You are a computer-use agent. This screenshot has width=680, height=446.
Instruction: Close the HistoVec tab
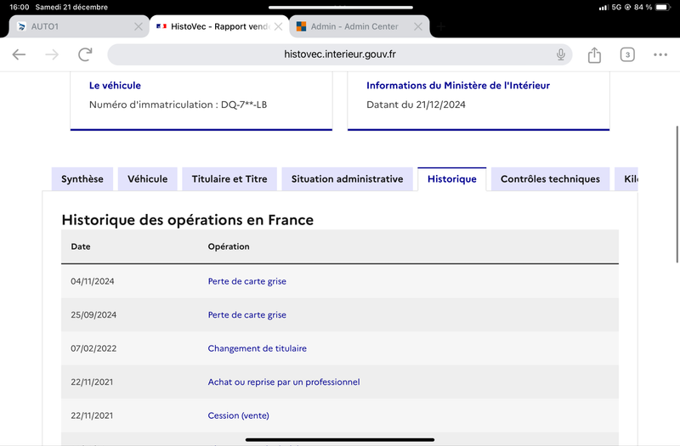click(x=279, y=26)
